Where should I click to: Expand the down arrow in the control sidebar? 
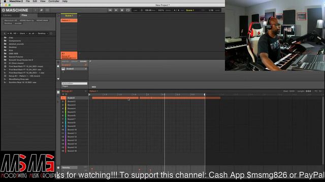(x=58, y=79)
